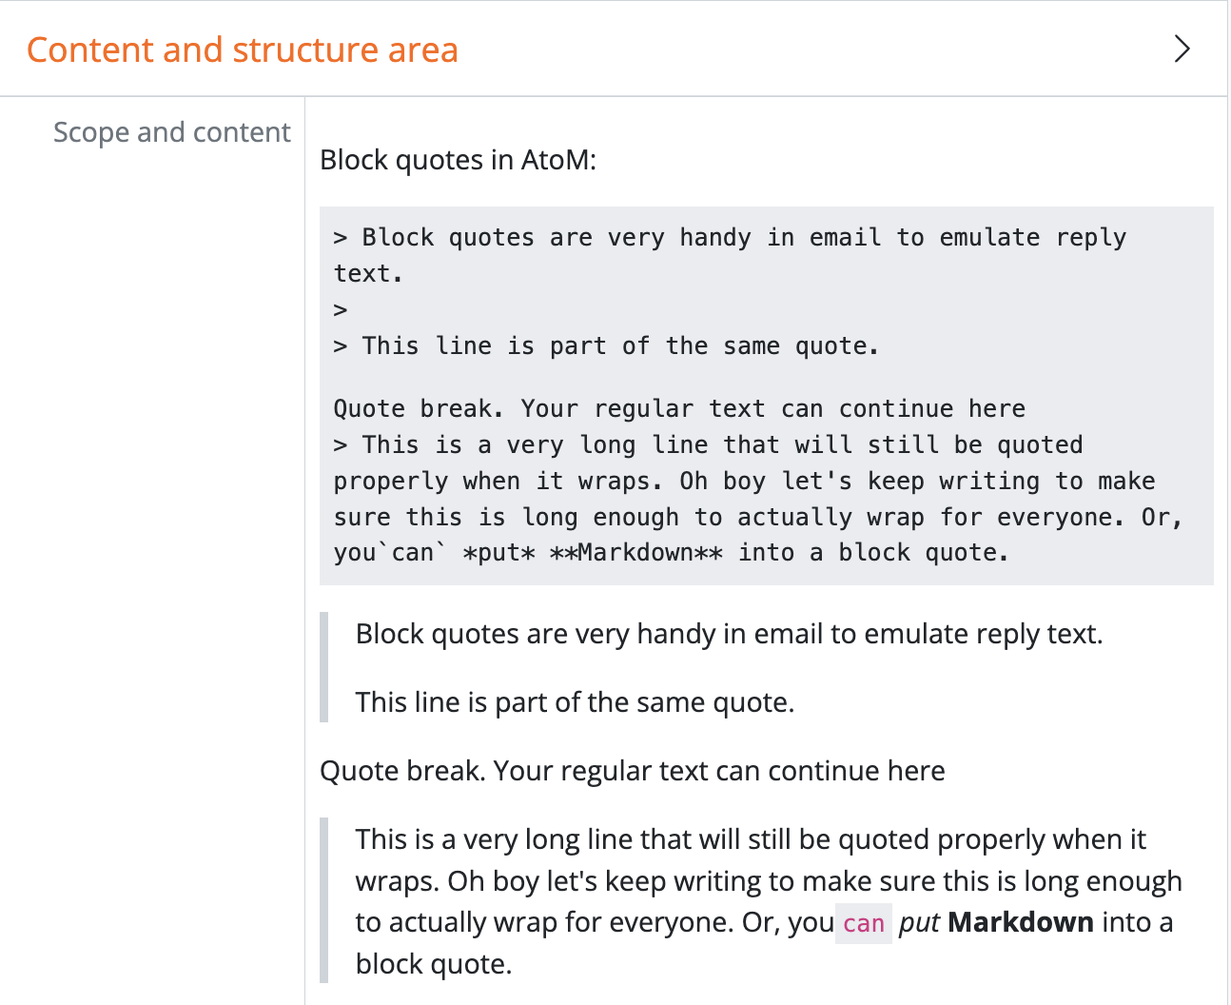Screen dimensions: 1231x1005
Task: Click the rendered "This line is part of the same quote."
Action: click(x=575, y=702)
